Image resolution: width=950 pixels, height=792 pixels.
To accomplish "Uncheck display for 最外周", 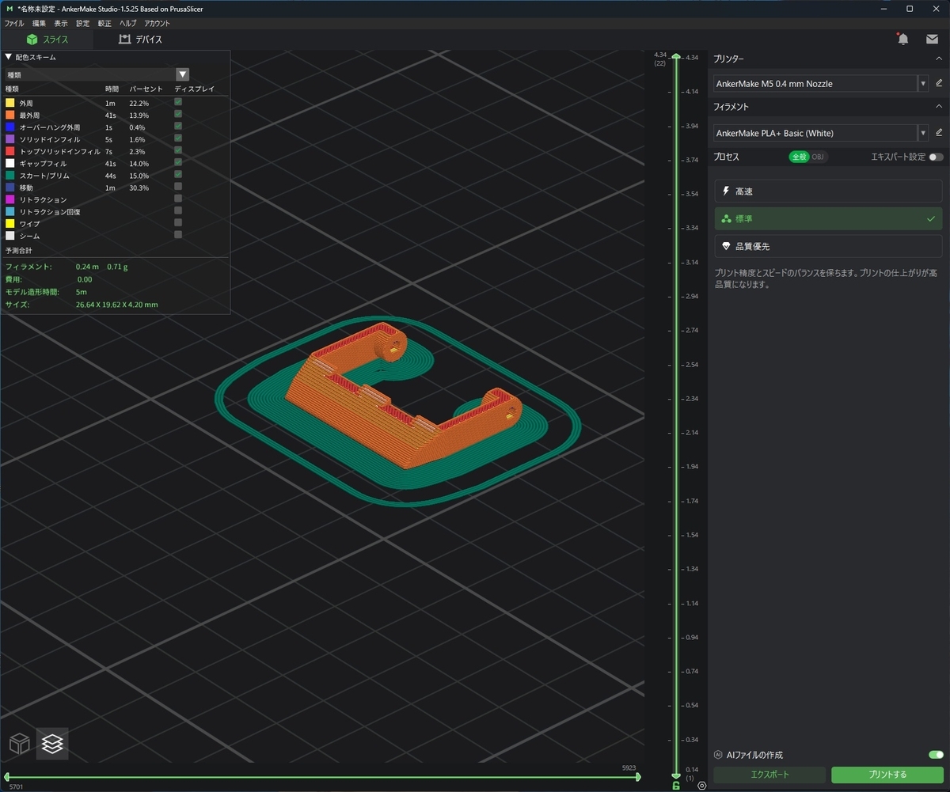I will pyautogui.click(x=178, y=114).
